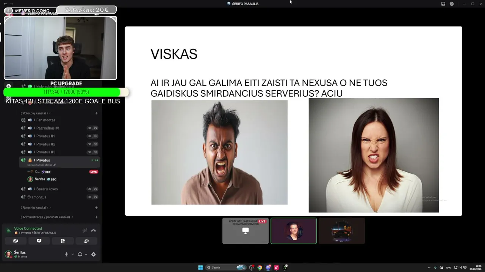Select the green-outlined participant avatar tile
Image resolution: width=485 pixels, height=272 pixels.
(294, 231)
